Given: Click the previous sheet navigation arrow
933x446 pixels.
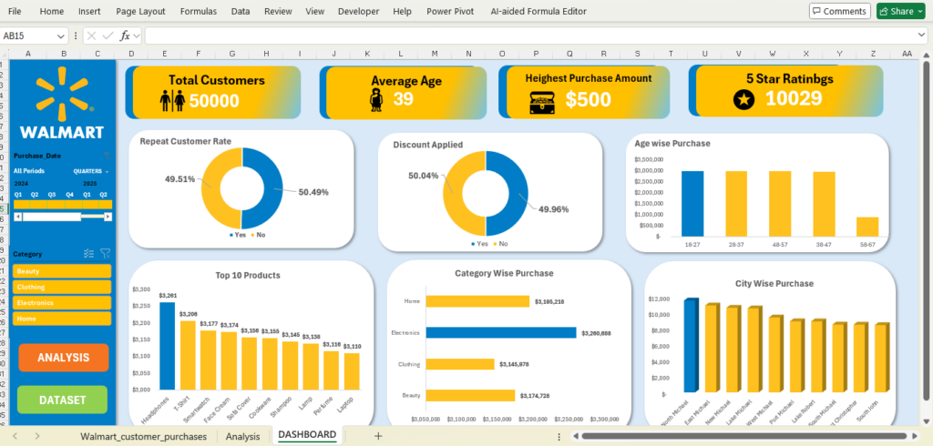Looking at the screenshot, I should tap(15, 436).
